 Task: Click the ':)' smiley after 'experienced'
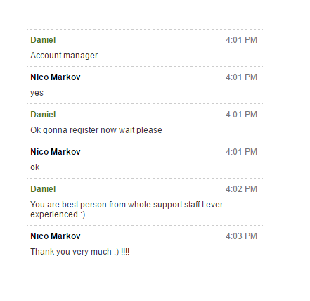click(x=82, y=214)
